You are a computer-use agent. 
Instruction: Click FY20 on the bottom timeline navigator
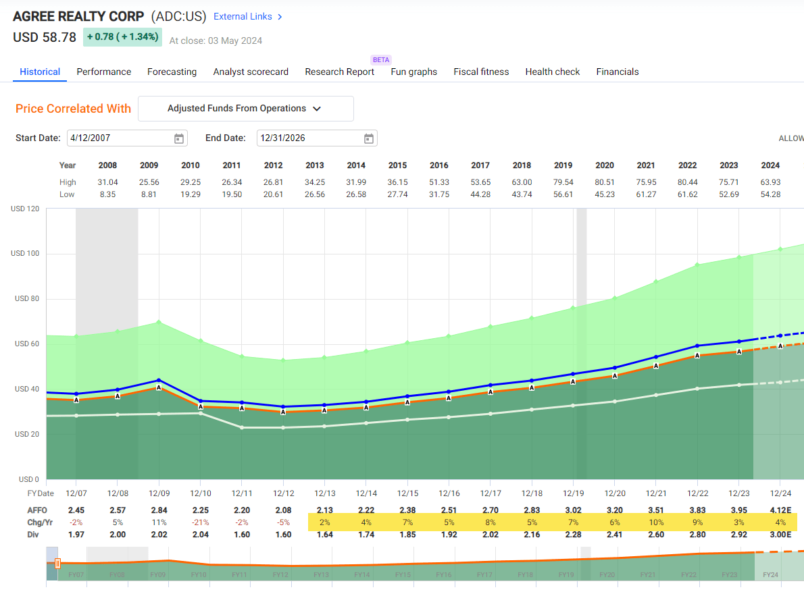coord(607,574)
